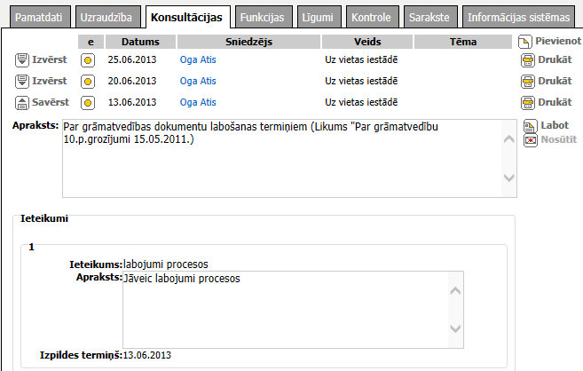The width and height of the screenshot is (583, 371).
Task: Switch to the Pamatdati tab
Action: 36,17
